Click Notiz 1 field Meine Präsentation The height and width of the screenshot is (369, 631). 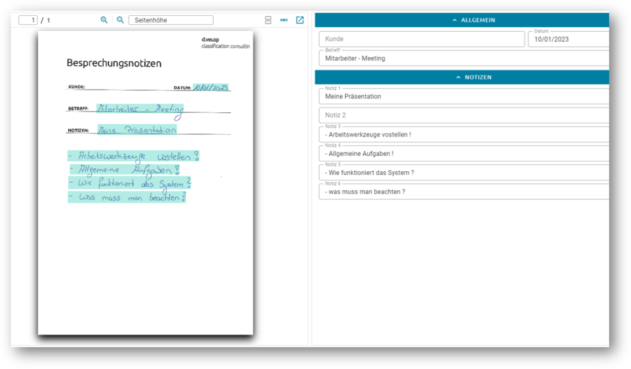pos(464,96)
